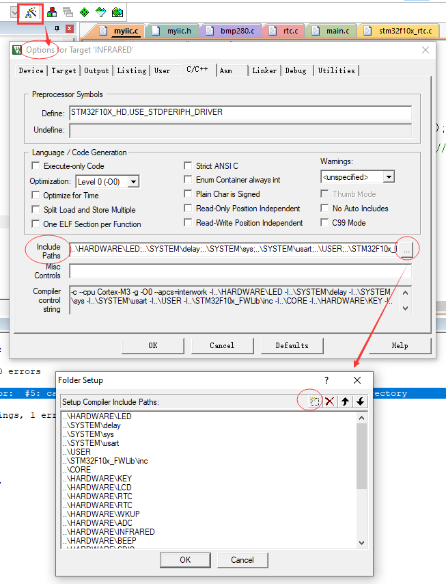Click New (Insert) path icon in Folder Setup
This screenshot has height=584, width=446.
coord(314,401)
